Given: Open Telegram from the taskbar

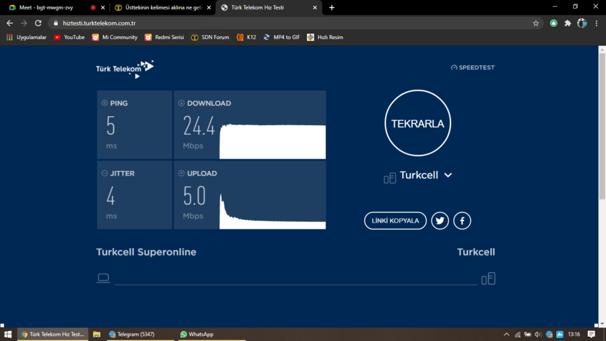Looking at the screenshot, I should (x=140, y=334).
